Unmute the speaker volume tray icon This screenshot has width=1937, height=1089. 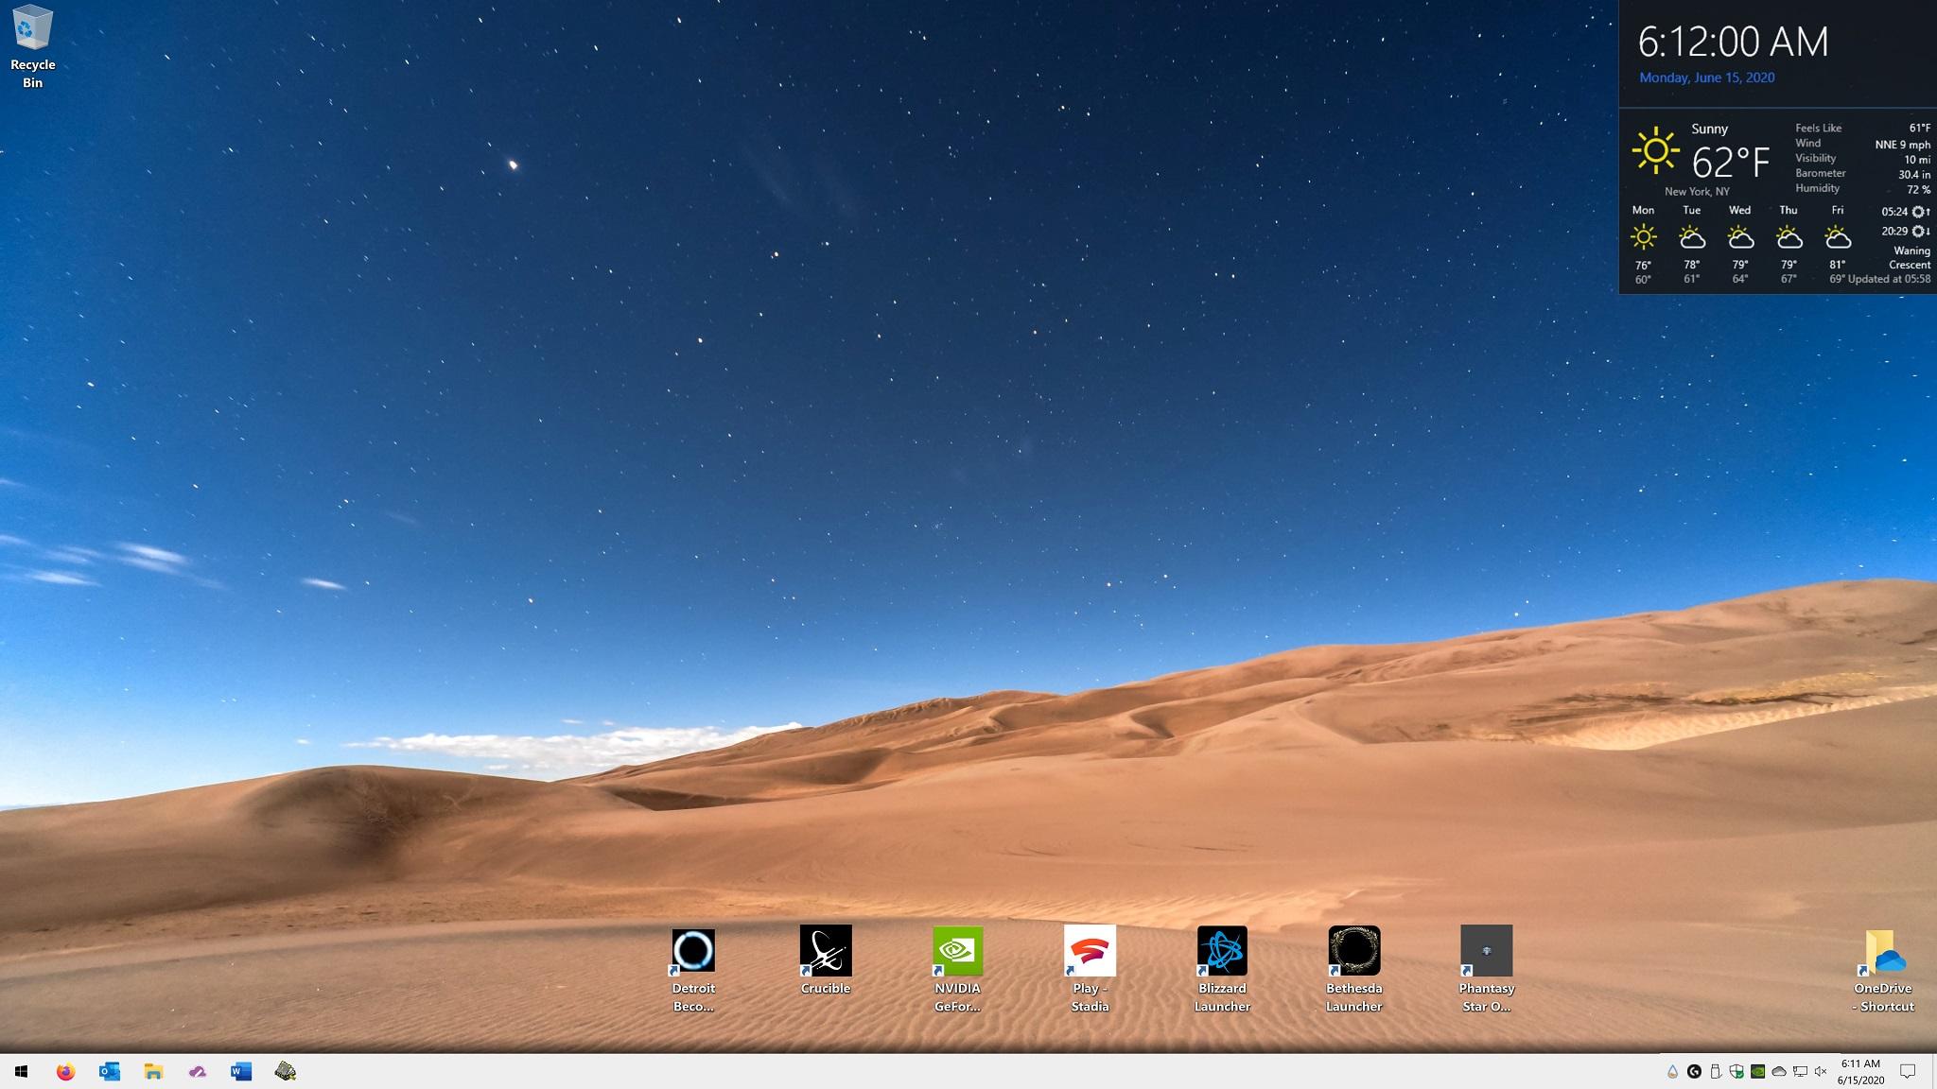[1821, 1071]
